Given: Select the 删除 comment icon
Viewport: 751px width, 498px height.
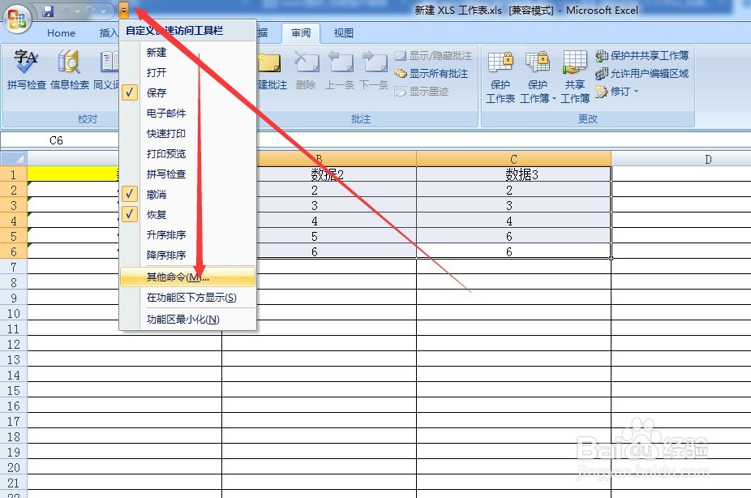Looking at the screenshot, I should point(307,73).
